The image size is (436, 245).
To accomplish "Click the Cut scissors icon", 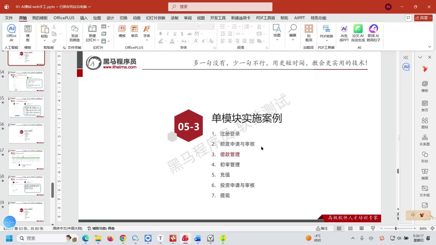I will click(x=54, y=27).
